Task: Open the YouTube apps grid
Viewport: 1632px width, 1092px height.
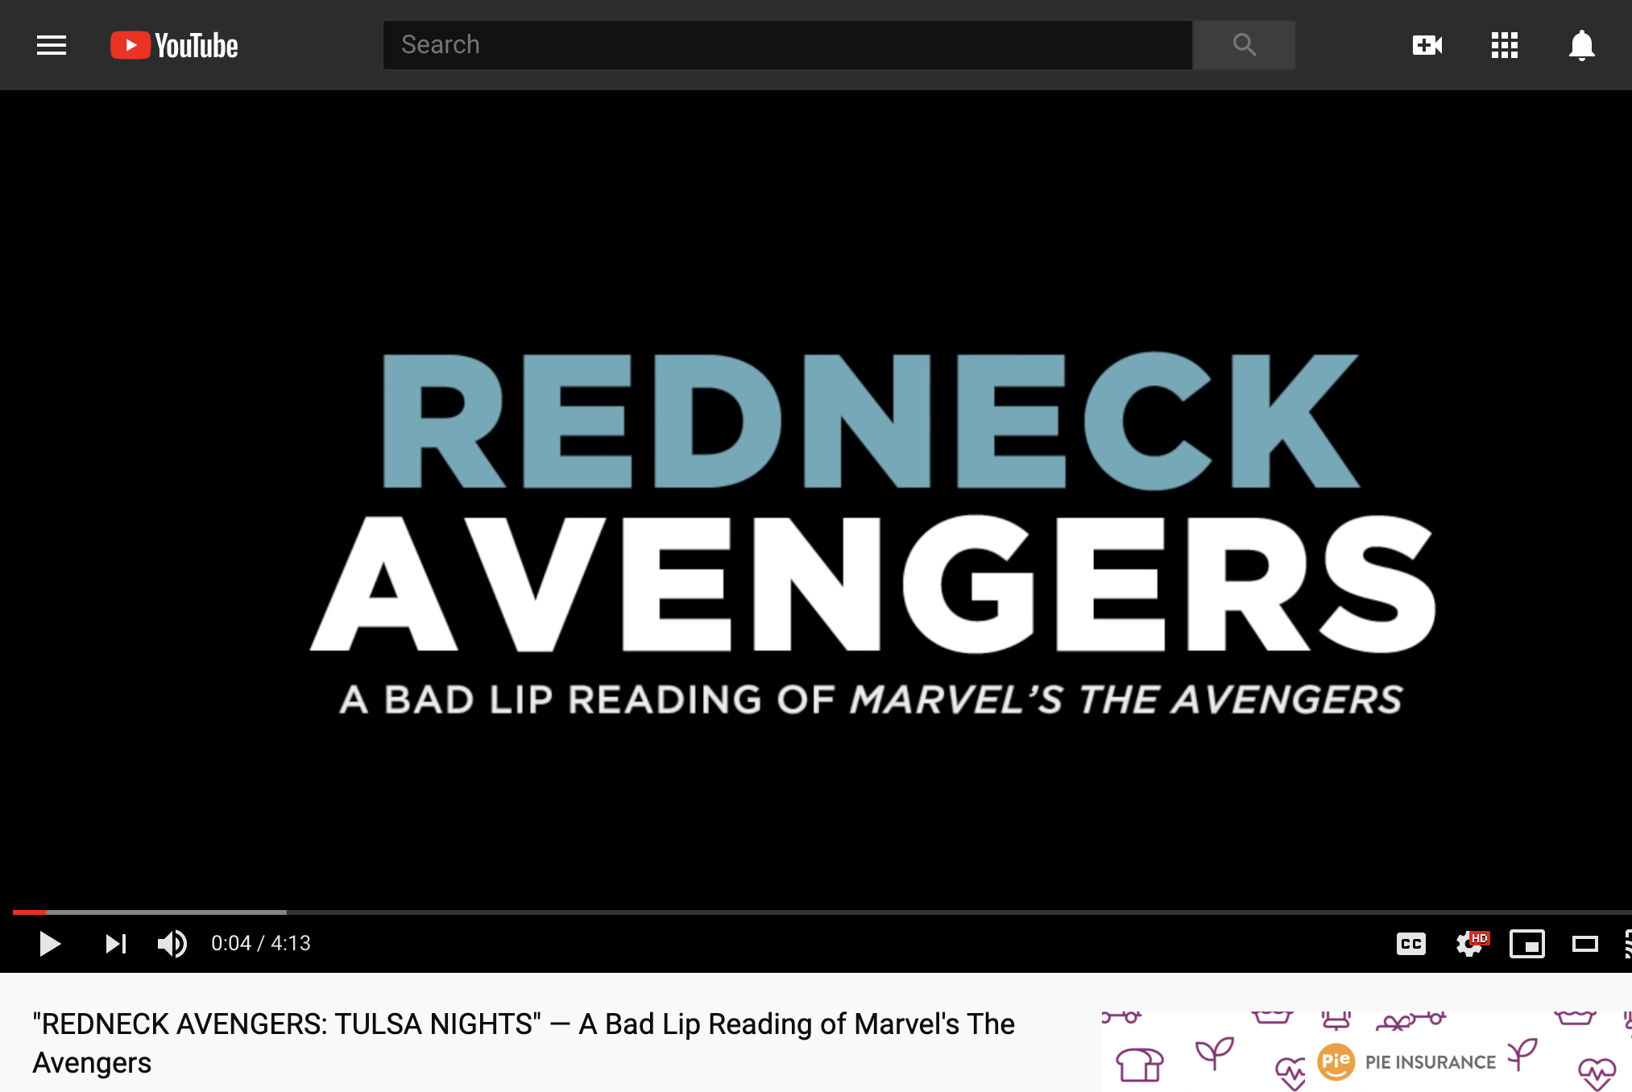Action: (x=1504, y=45)
